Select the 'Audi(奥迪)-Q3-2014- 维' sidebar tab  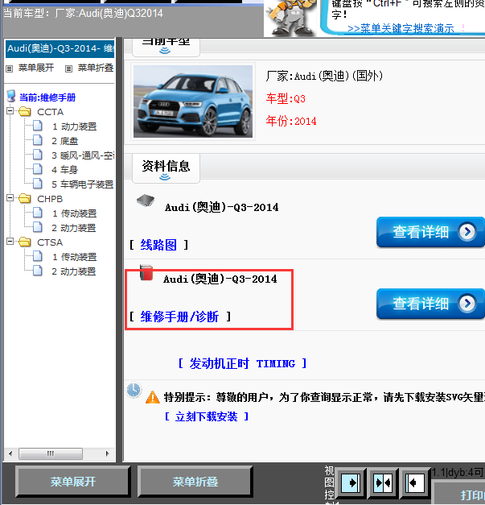point(60,48)
